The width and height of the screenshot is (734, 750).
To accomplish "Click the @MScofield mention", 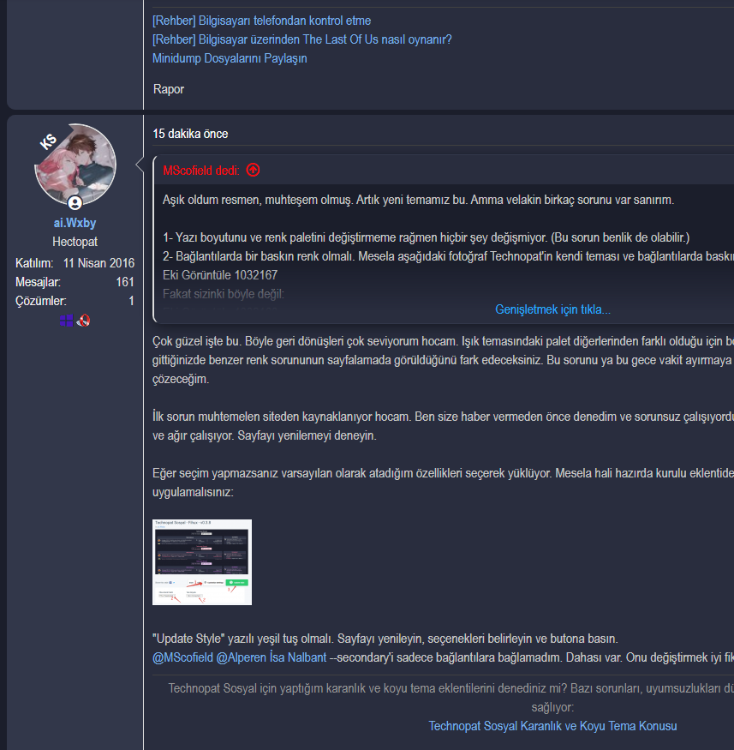I will pyautogui.click(x=182, y=657).
